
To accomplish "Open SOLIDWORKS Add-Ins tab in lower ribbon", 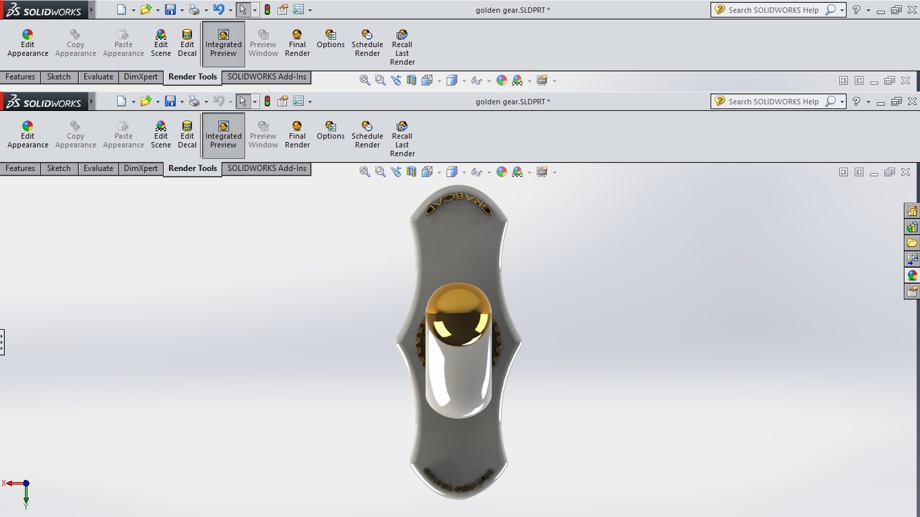I will pyautogui.click(x=267, y=168).
